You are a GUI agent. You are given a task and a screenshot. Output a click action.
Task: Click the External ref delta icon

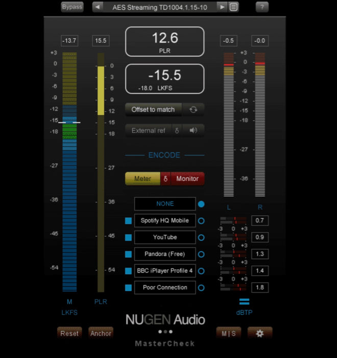(x=177, y=130)
